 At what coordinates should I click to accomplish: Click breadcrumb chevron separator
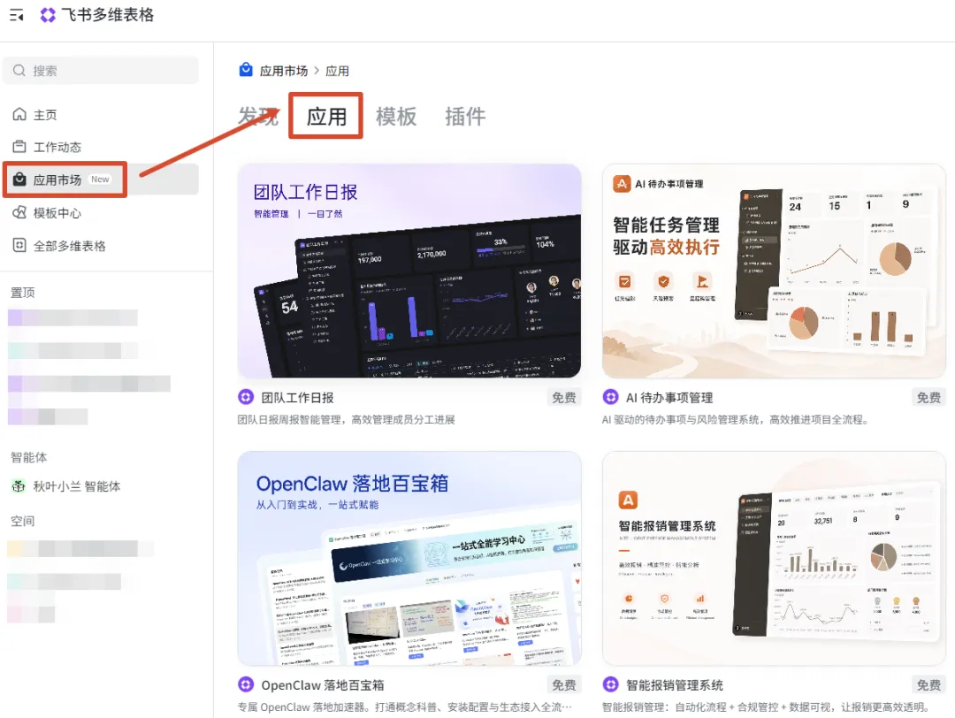(317, 72)
